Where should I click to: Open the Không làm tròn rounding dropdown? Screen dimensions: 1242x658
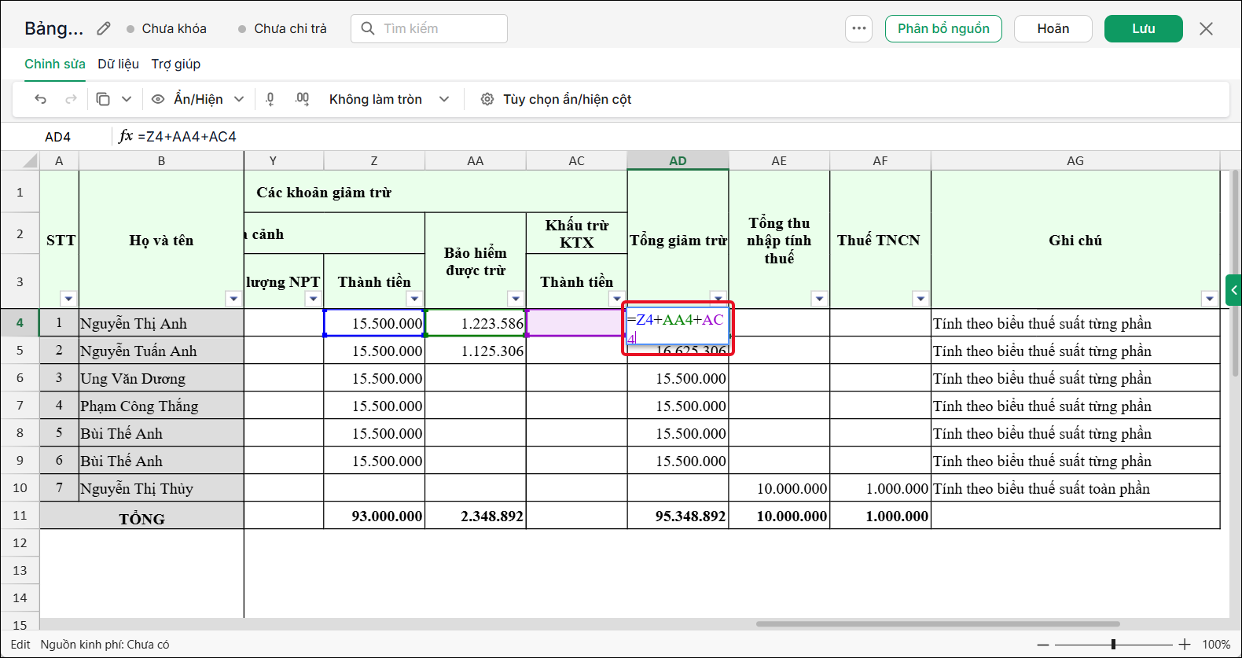389,99
